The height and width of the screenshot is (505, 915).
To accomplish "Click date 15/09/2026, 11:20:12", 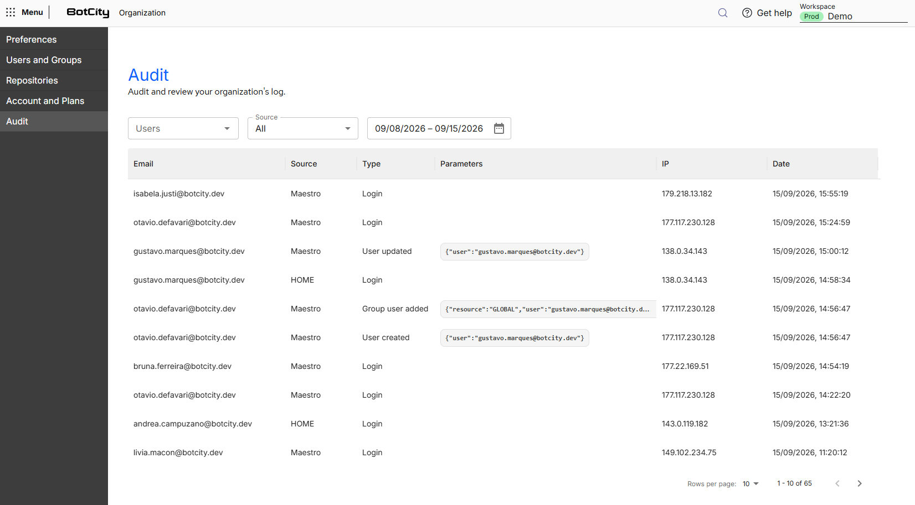I will point(810,452).
